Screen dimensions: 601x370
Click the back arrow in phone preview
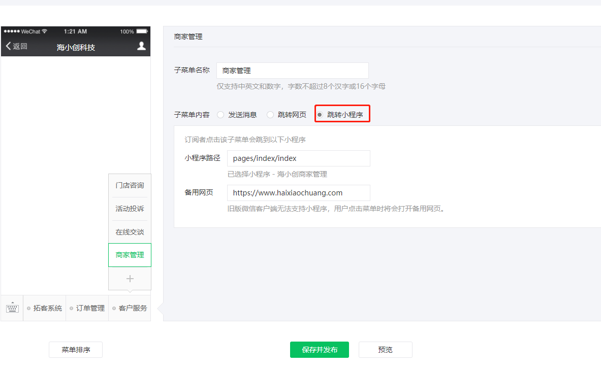coord(9,46)
